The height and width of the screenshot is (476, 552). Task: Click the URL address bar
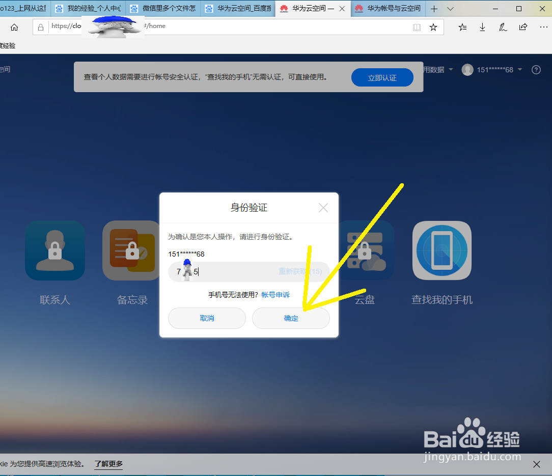pyautogui.click(x=238, y=27)
